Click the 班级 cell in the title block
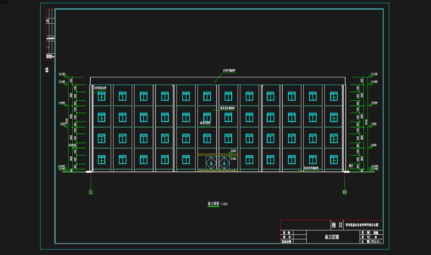431x255 pixels. (287, 233)
